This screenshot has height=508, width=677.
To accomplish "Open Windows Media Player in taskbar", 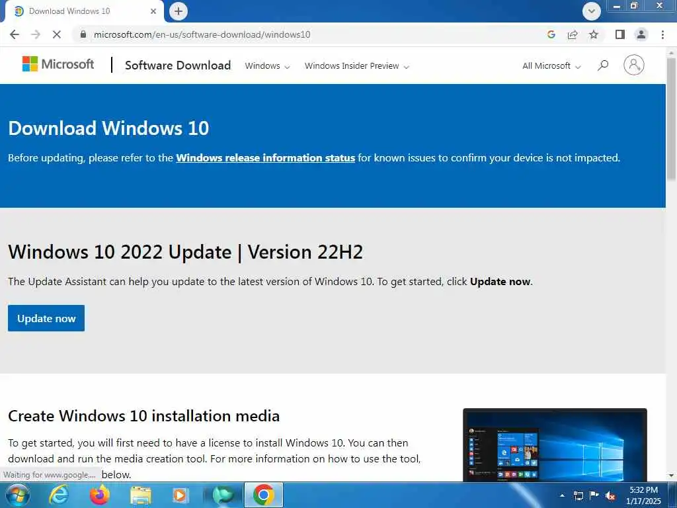I will point(180,495).
